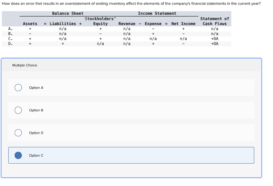
Task: Click the 'Net Income' column header
Action: click(183, 24)
